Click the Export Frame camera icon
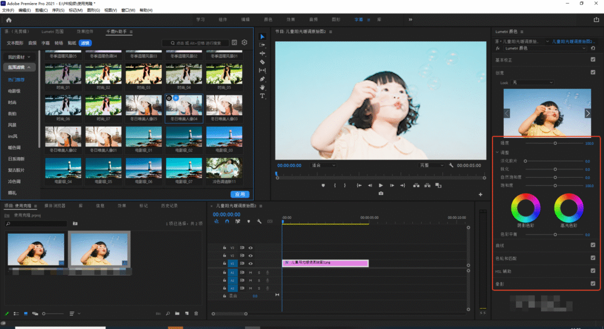604x329 pixels. pos(381,193)
